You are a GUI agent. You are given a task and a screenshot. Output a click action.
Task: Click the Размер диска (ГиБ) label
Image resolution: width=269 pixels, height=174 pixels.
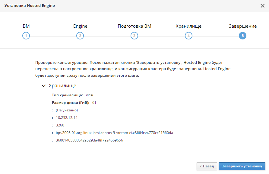pos(71,103)
